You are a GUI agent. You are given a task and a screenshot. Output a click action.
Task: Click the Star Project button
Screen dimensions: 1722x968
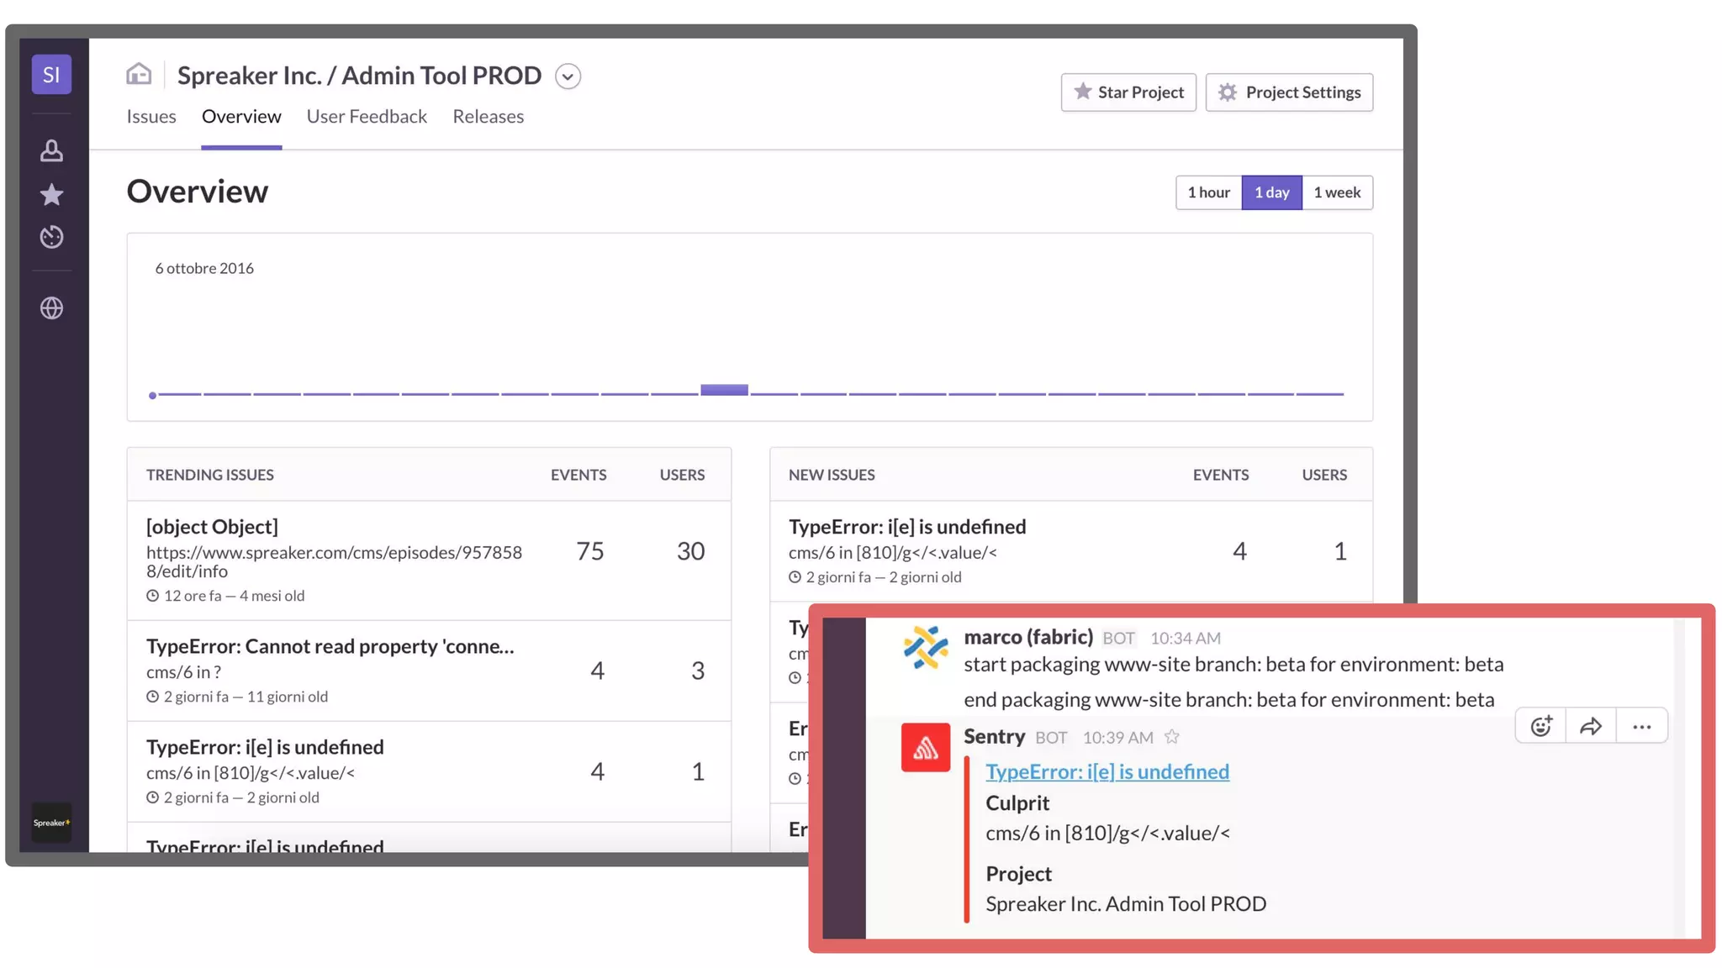pos(1128,92)
